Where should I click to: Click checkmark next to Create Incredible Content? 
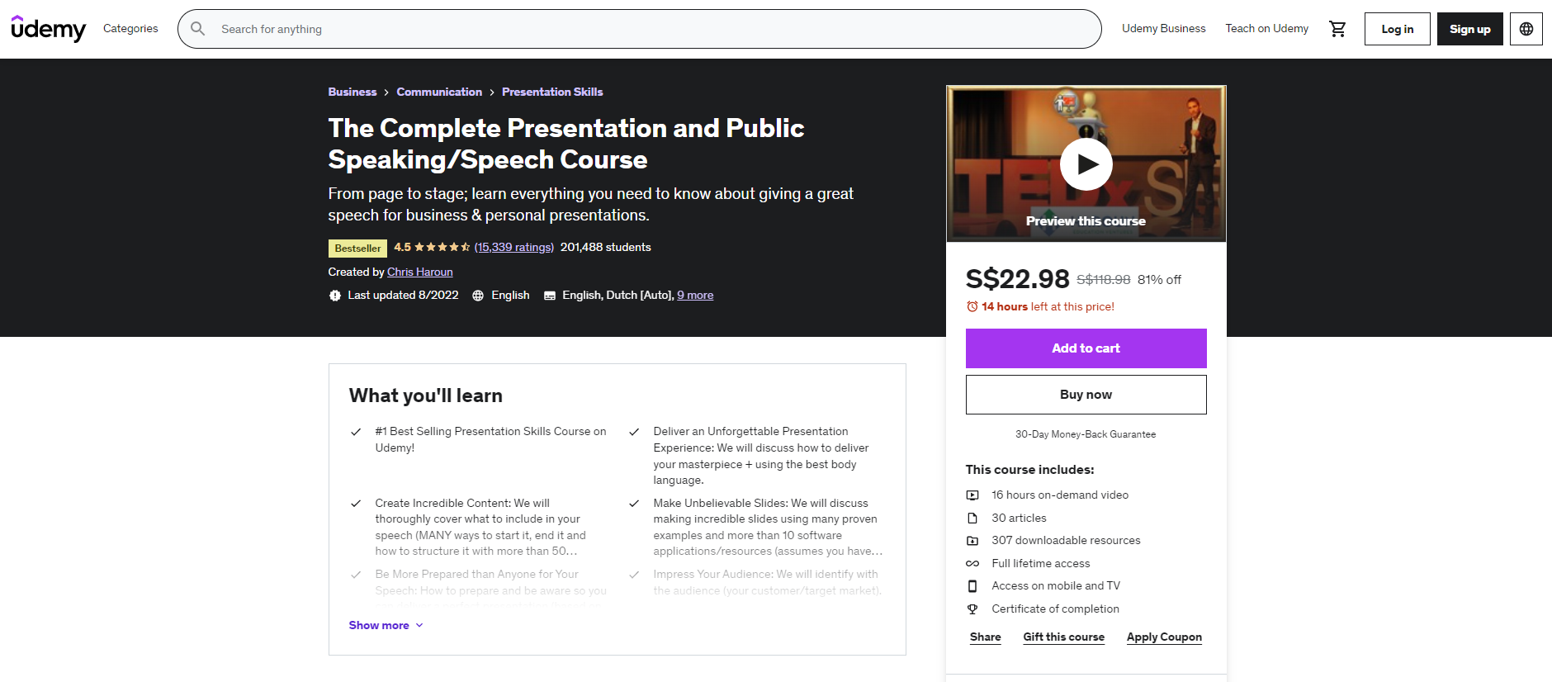point(356,504)
